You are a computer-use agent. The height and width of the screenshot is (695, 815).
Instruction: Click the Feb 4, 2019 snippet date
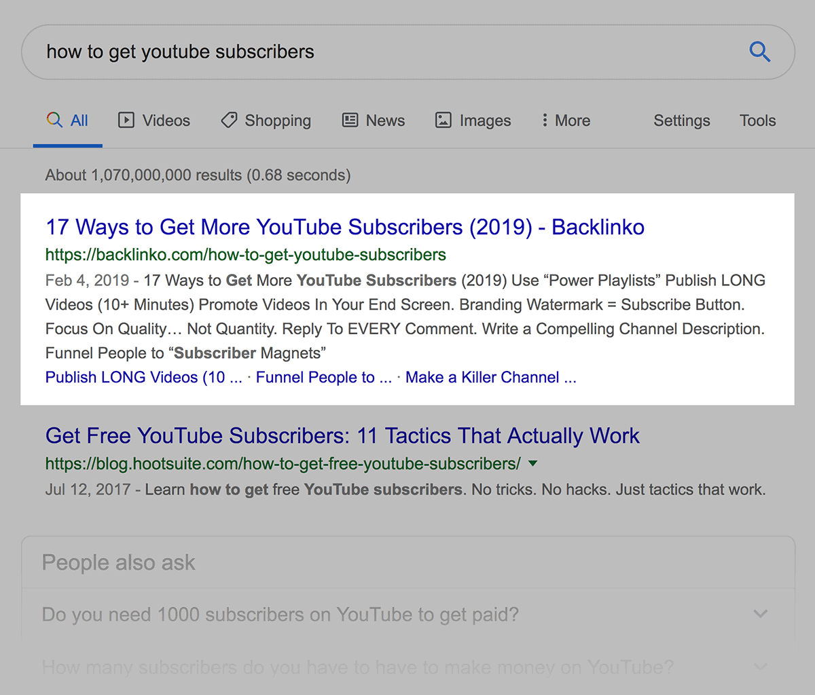pyautogui.click(x=87, y=281)
